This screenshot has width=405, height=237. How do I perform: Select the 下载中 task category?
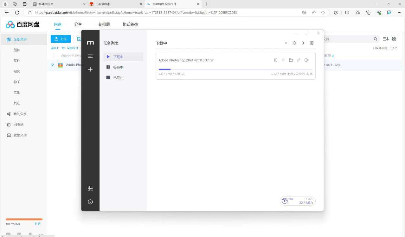123,57
